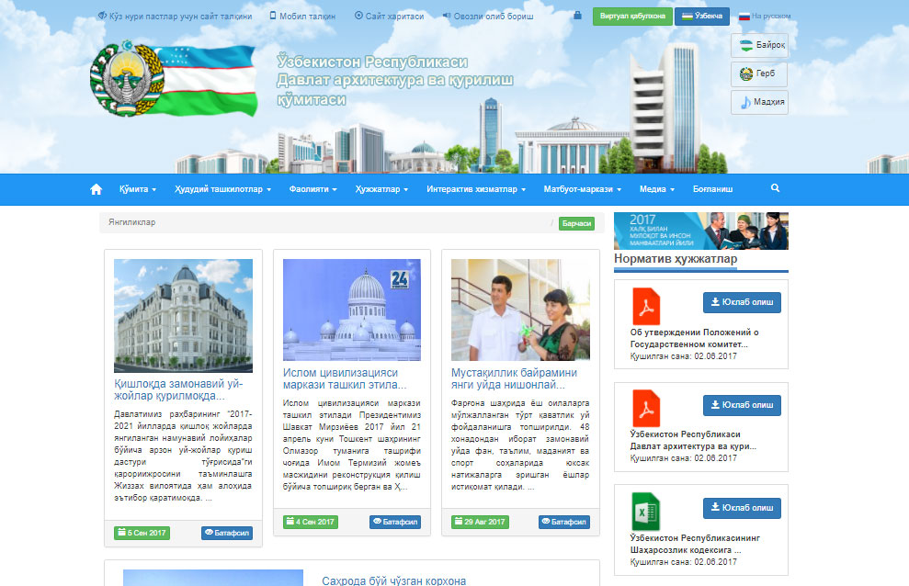Open the Сайт харитаси link

pyautogui.click(x=390, y=17)
